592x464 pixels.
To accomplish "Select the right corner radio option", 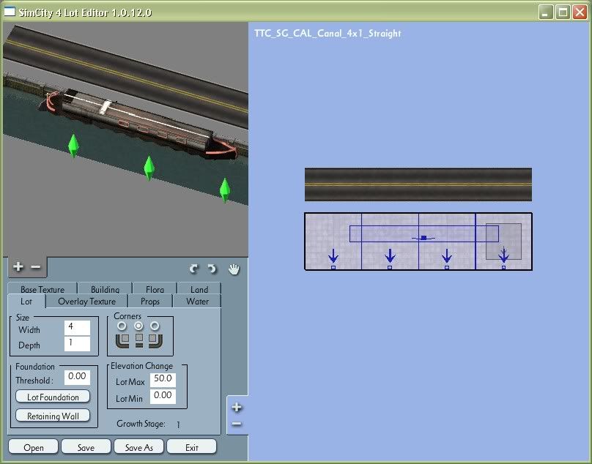I will coord(155,326).
